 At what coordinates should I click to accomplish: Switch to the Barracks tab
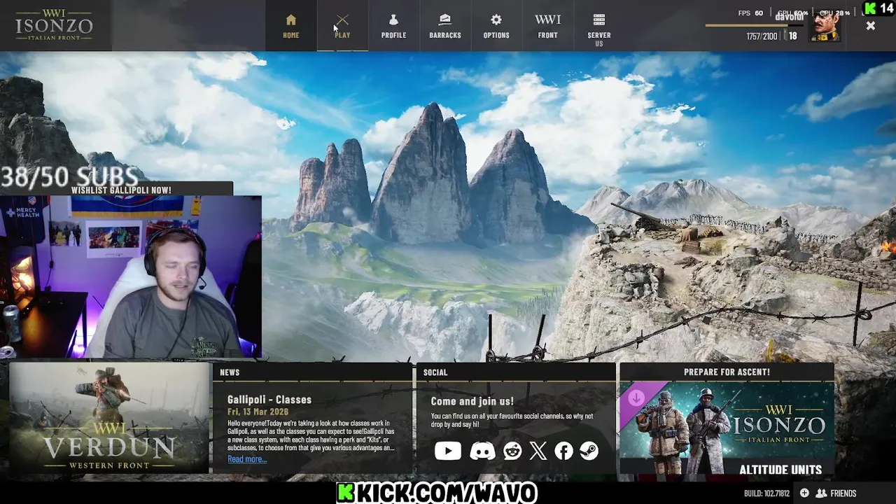point(445,26)
